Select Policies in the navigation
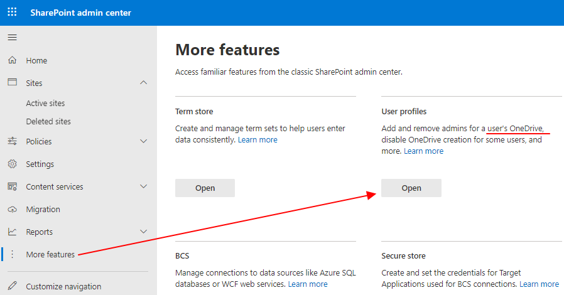 38,142
